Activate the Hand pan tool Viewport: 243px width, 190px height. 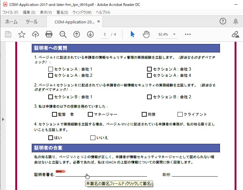click(146, 34)
